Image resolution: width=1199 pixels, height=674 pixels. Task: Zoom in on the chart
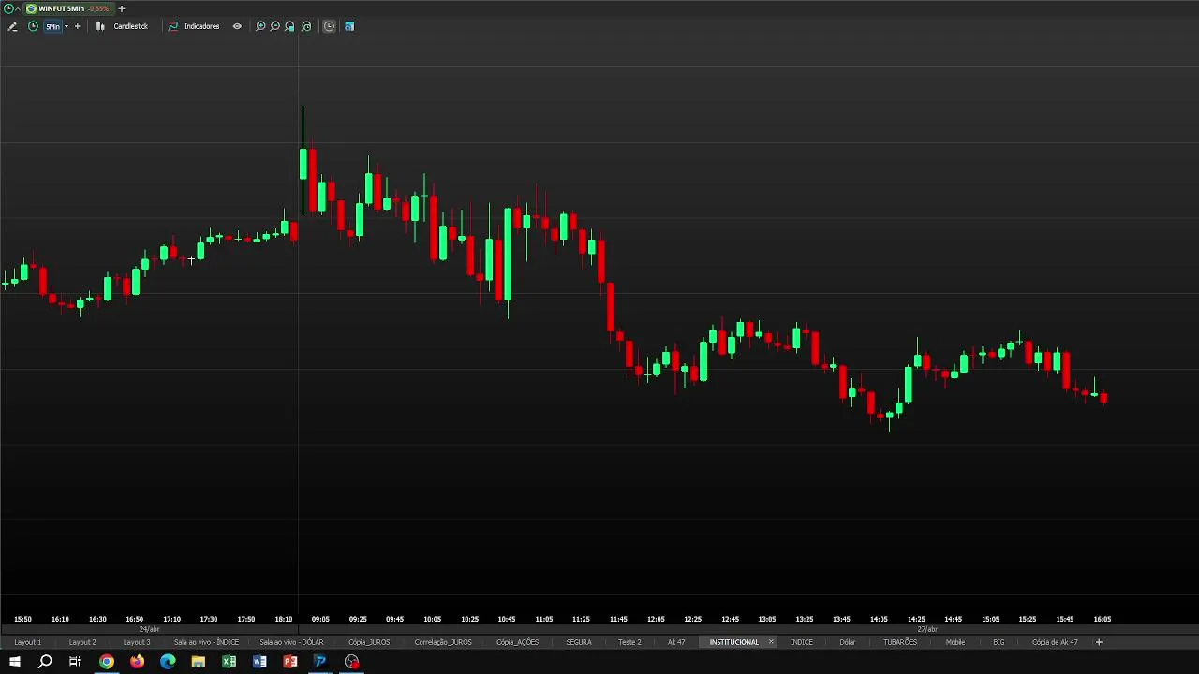[x=260, y=26]
